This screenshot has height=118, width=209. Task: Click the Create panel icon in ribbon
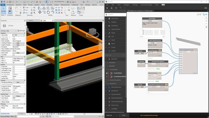[79, 12]
